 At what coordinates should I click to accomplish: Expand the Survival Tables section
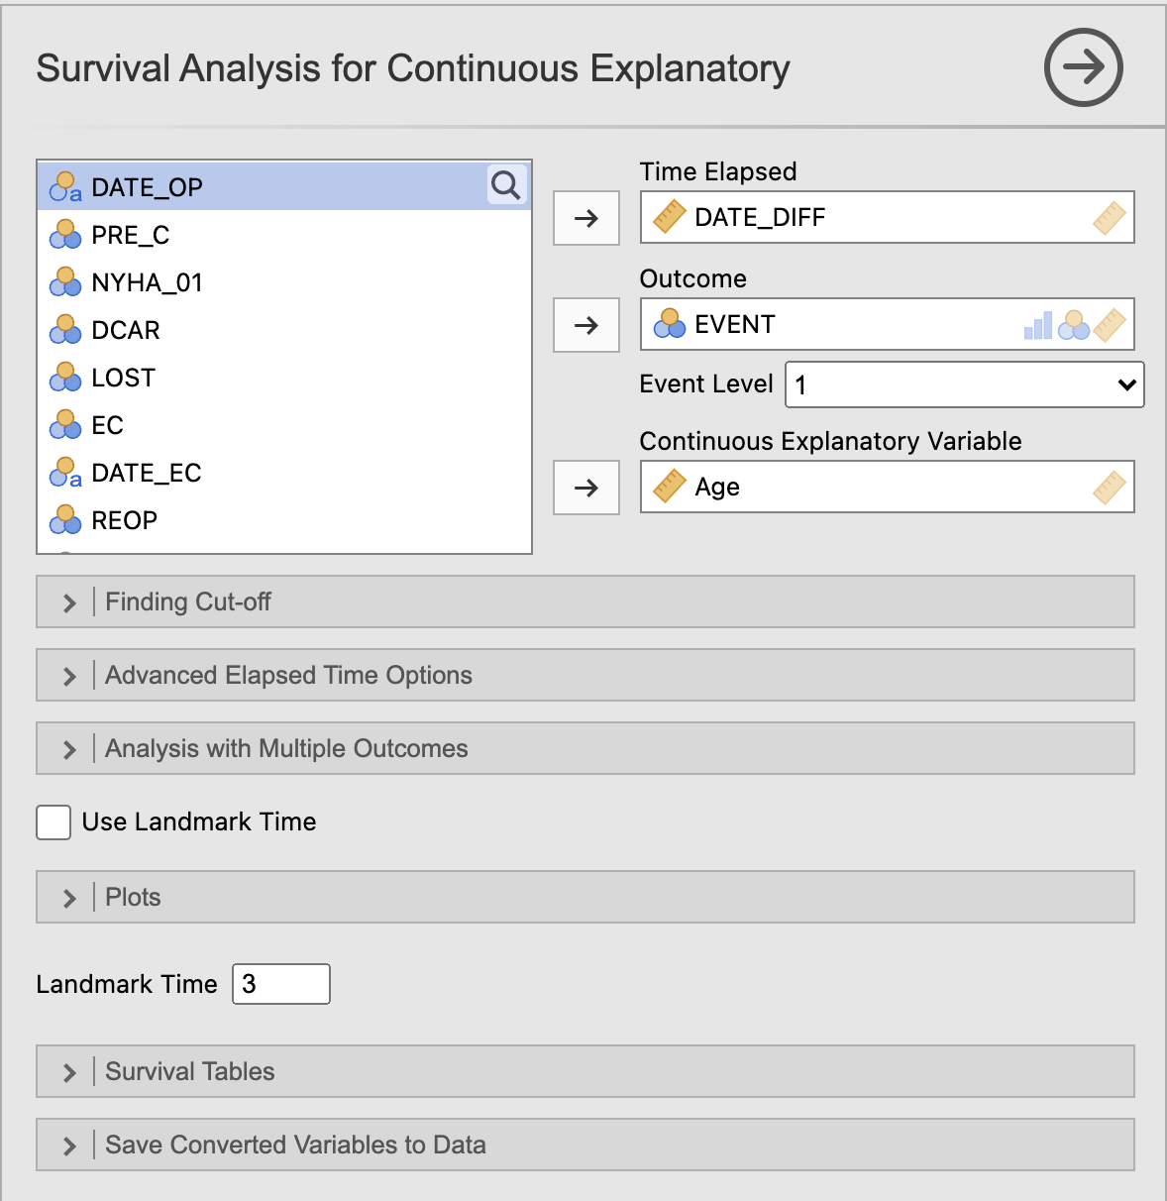click(585, 1071)
